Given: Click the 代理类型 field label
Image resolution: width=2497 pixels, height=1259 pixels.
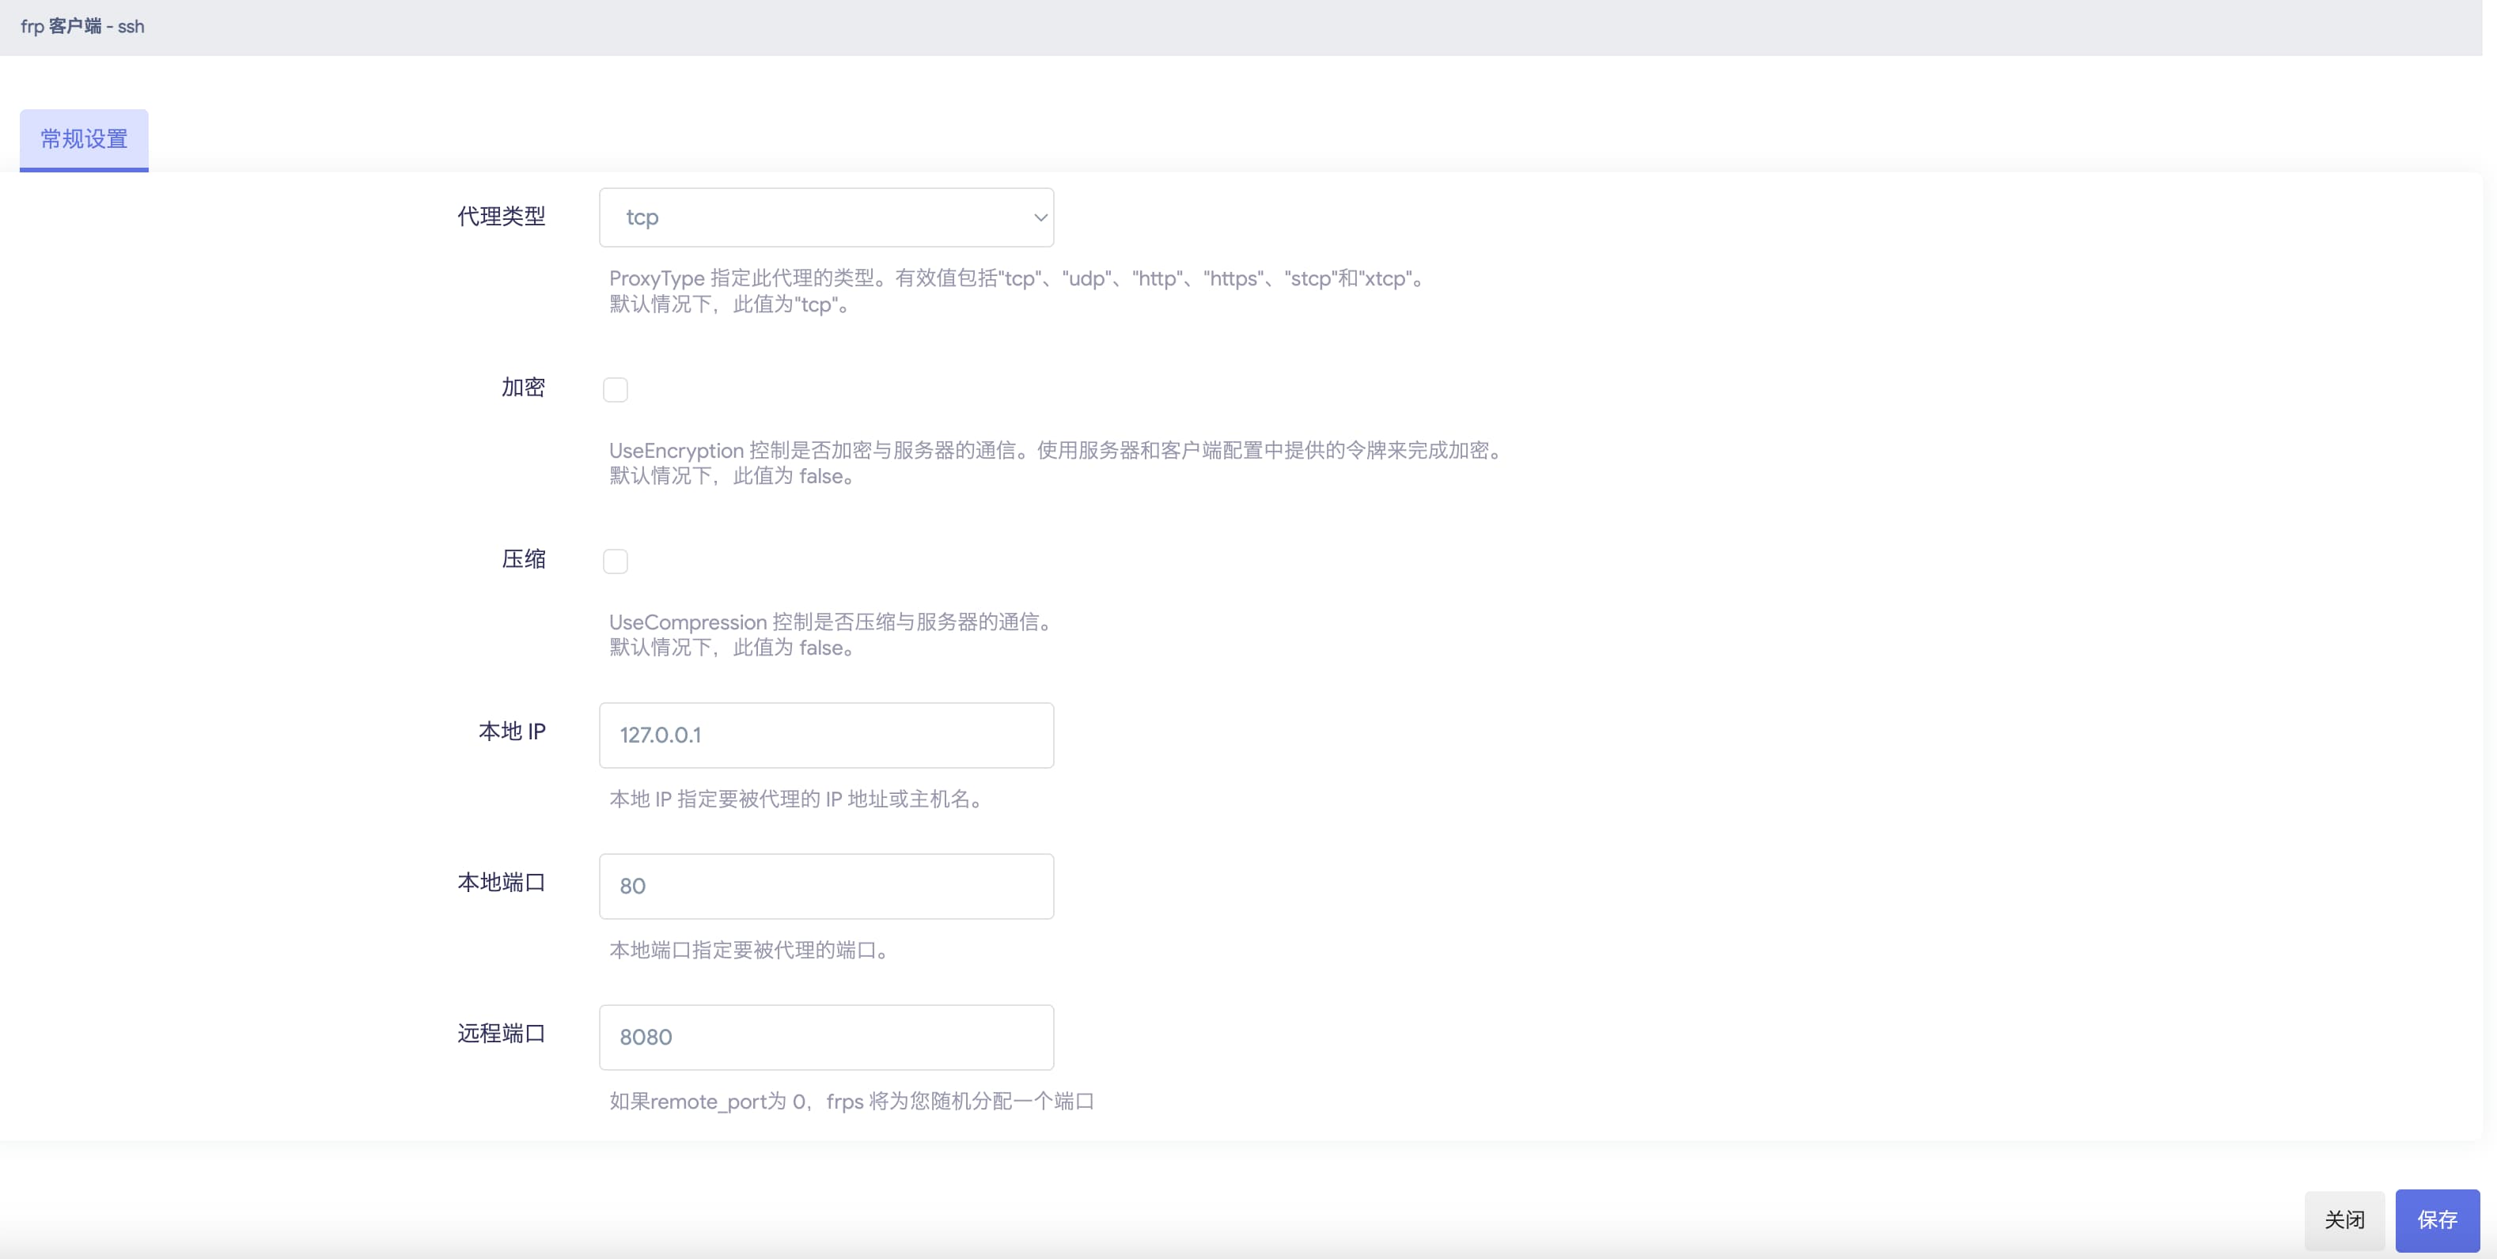Looking at the screenshot, I should [x=501, y=217].
